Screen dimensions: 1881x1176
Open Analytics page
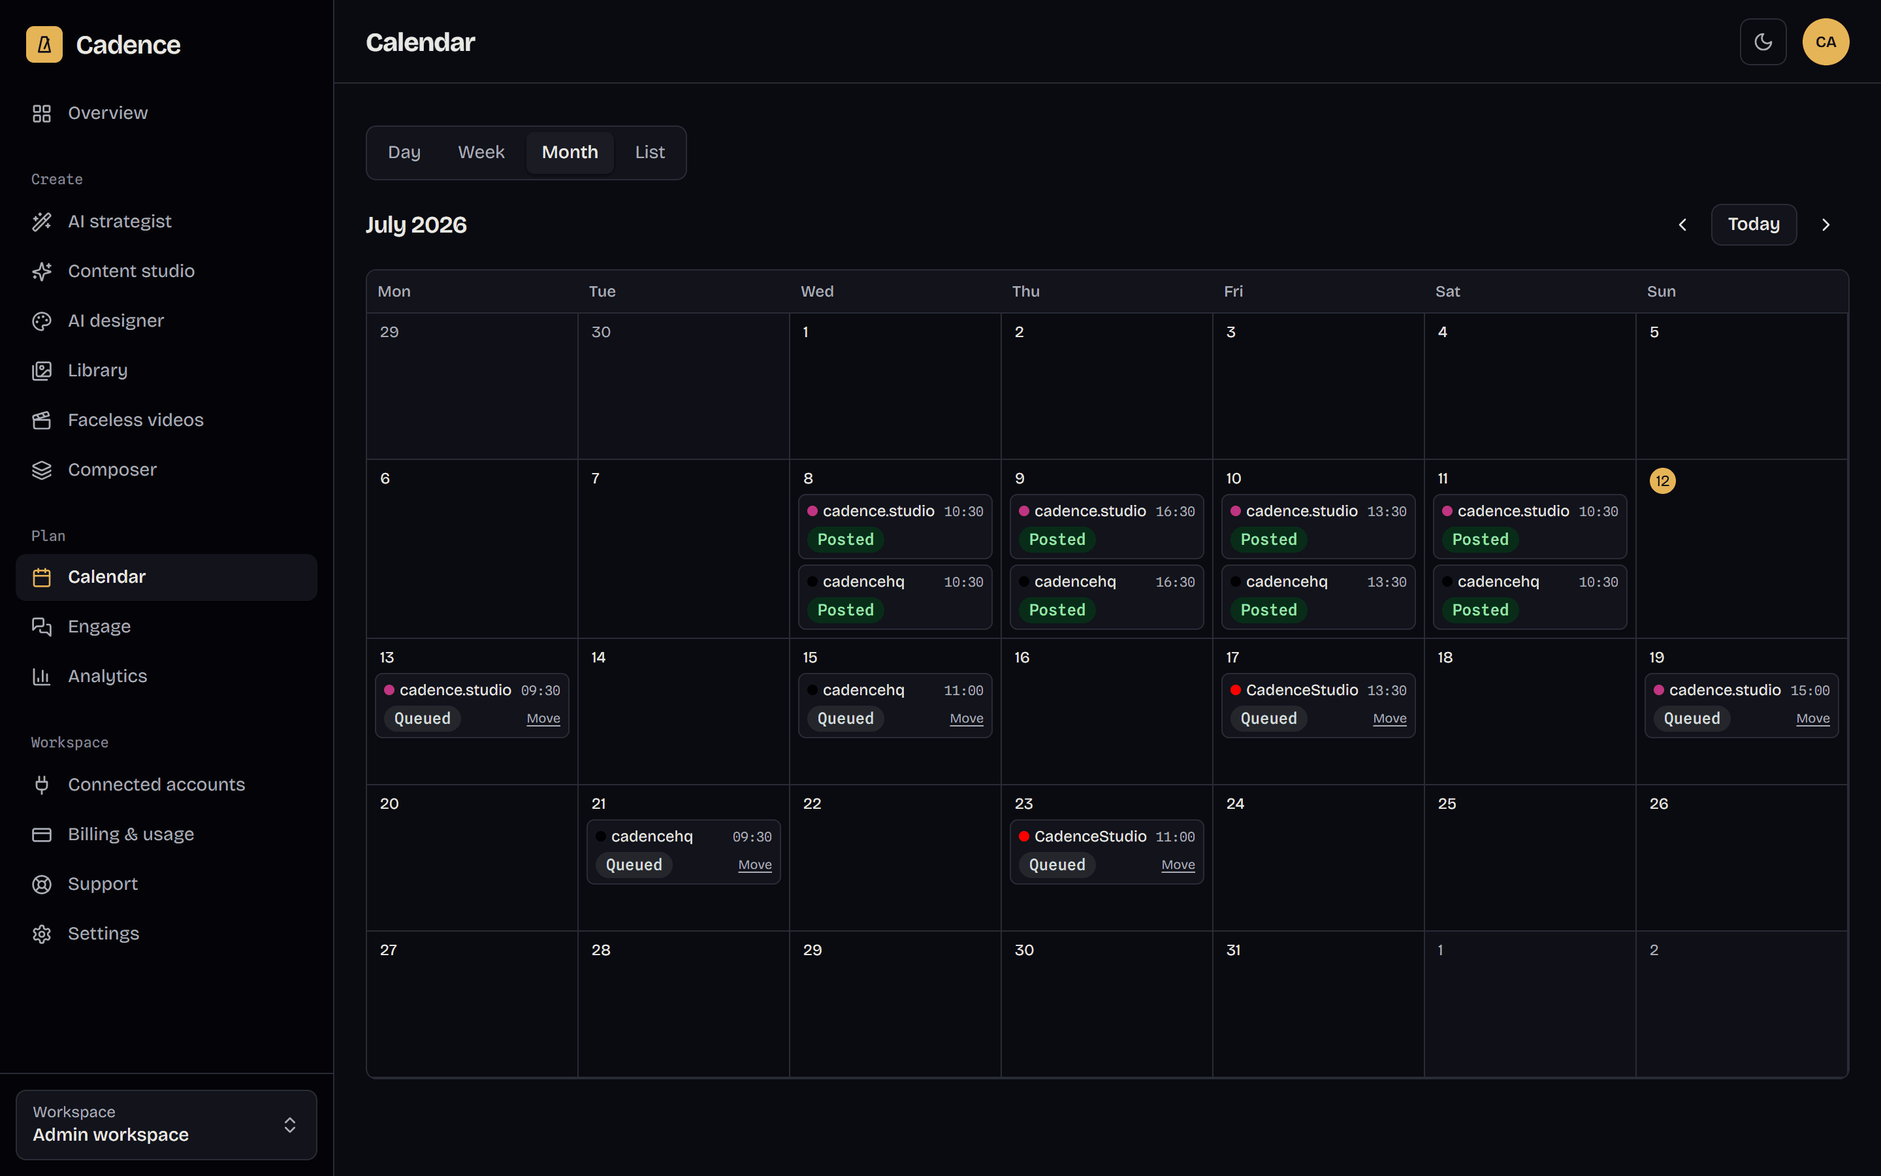(x=167, y=677)
